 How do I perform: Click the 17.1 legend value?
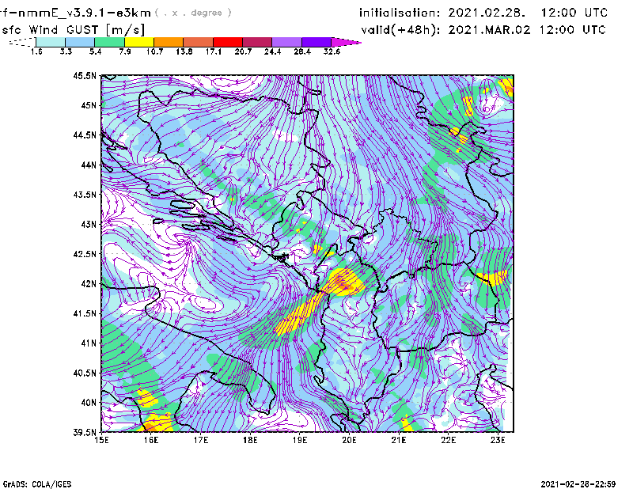[213, 51]
